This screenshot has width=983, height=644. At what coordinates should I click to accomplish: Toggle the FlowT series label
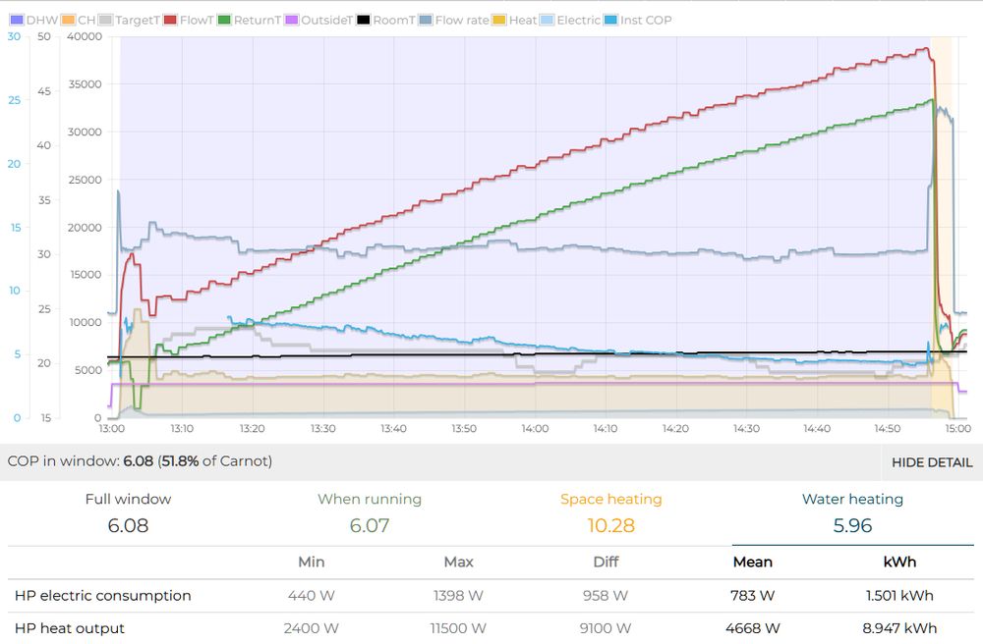[197, 20]
